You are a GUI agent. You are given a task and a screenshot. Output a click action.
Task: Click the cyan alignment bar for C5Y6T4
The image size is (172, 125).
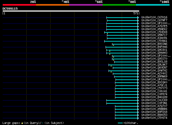pyautogui.click(x=126, y=118)
